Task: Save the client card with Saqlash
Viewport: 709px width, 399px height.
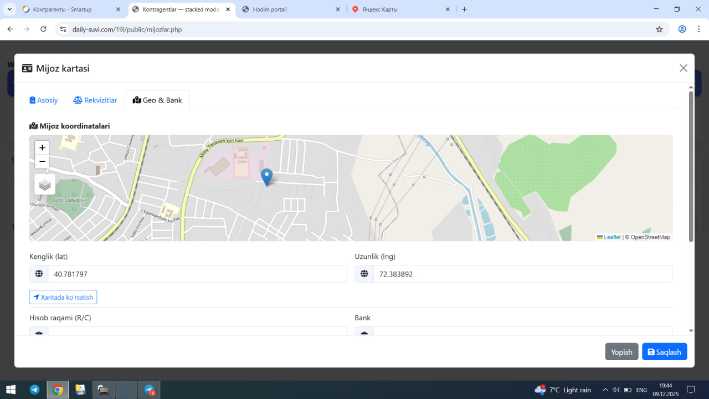Action: click(664, 352)
